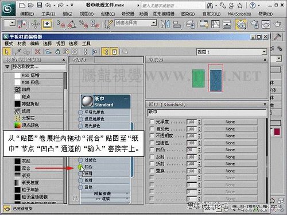Open the MAXScript(M) main menu
Viewport: 287px width, 215px height.
click(239, 14)
